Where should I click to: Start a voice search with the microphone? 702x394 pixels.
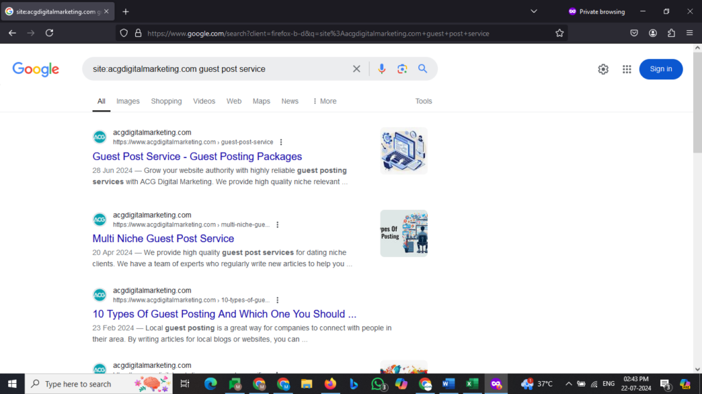point(381,69)
